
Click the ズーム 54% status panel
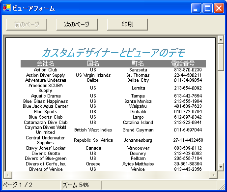point(81,185)
